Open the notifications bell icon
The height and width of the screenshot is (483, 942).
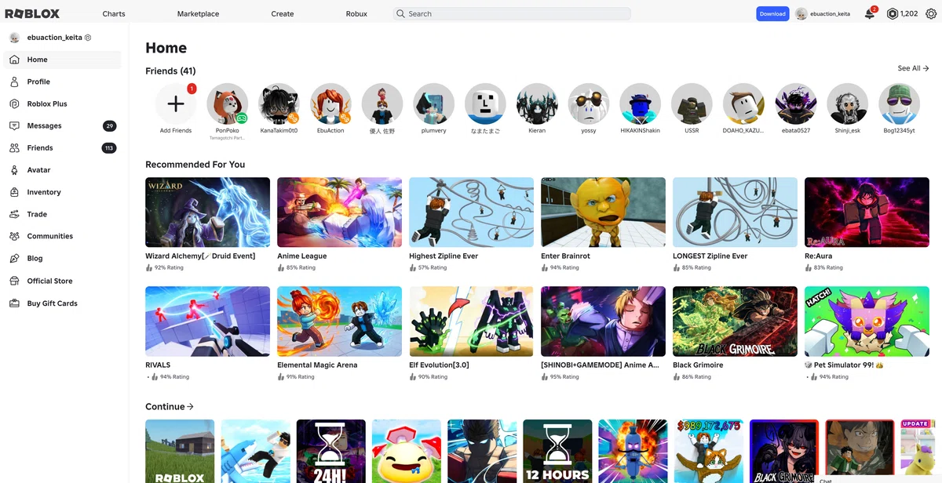870,13
